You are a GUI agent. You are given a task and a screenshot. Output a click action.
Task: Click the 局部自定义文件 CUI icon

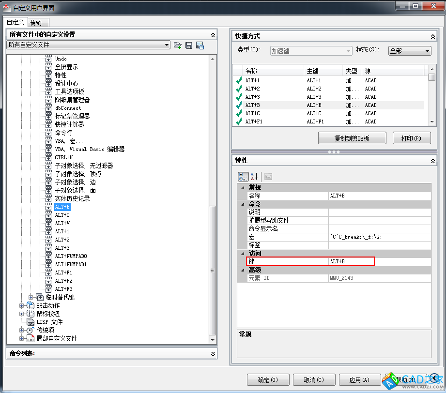(x=31, y=338)
